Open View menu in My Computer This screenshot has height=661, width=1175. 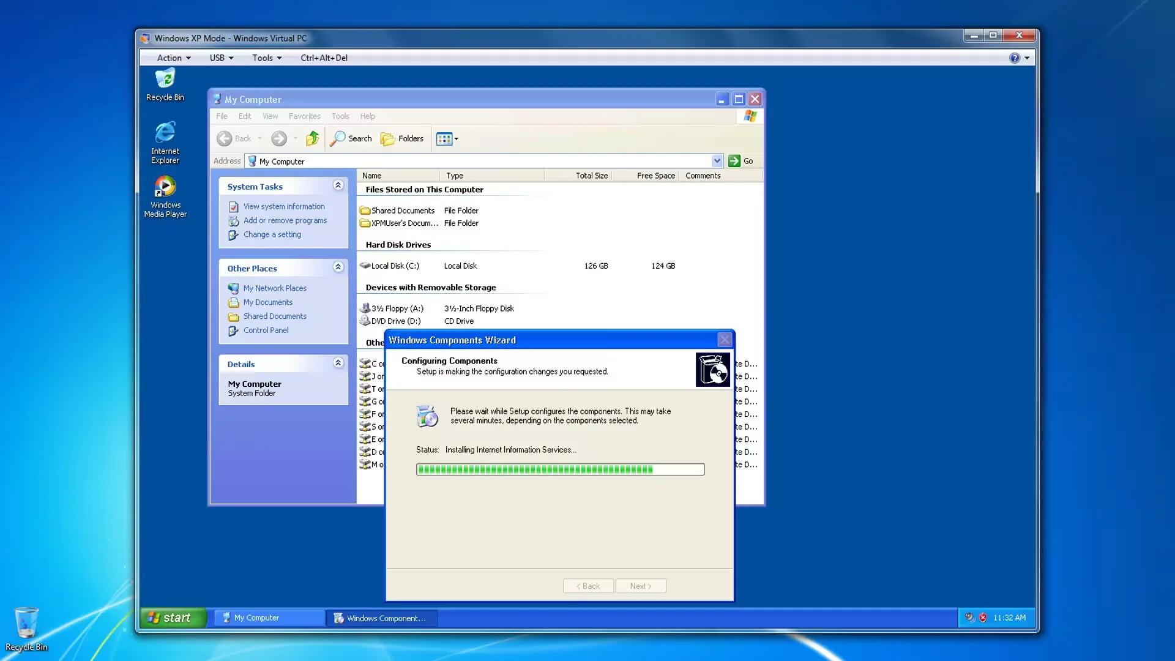(x=270, y=116)
